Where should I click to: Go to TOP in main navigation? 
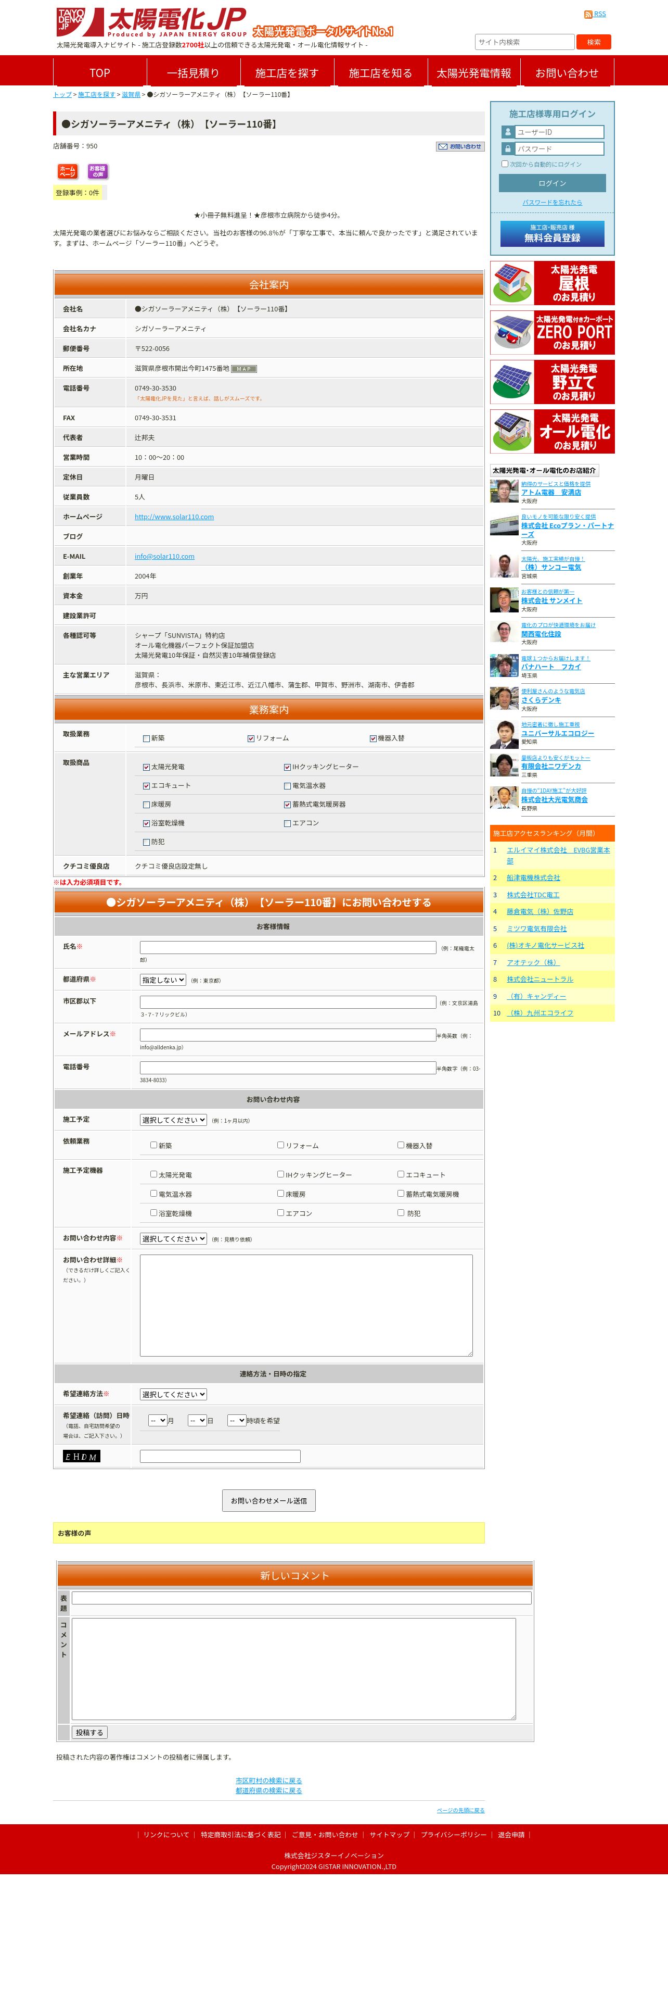pyautogui.click(x=99, y=72)
